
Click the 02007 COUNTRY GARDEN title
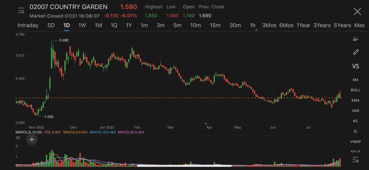click(68, 7)
